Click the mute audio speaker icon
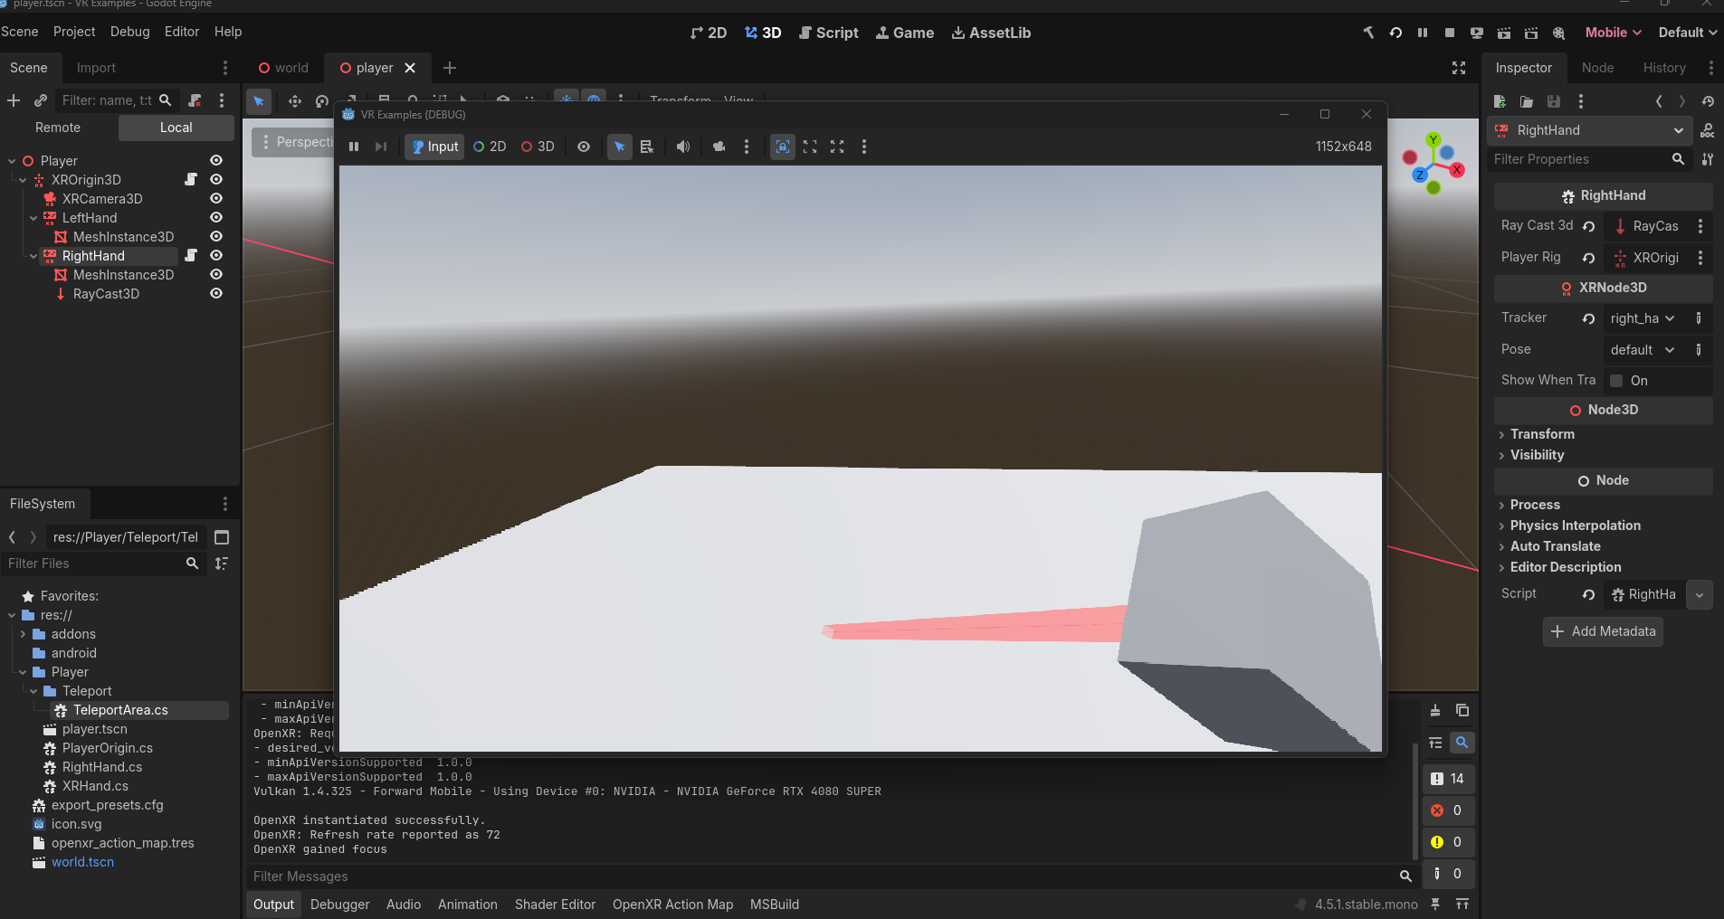Screen dimensions: 1724x919 tap(682, 147)
